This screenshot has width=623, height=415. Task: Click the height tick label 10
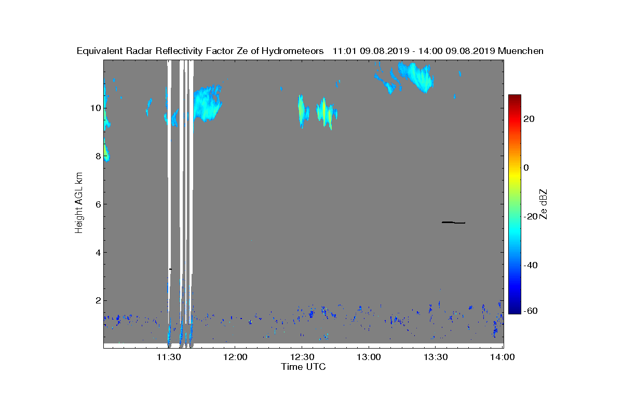(x=95, y=108)
